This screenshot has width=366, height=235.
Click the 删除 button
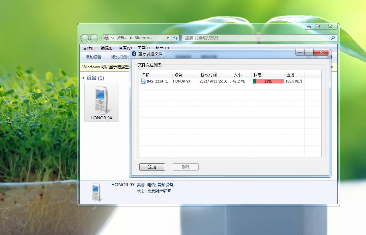(185, 167)
